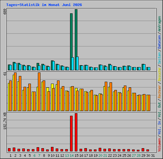Click the 192.74 KB volume axis label
This screenshot has width=163, height=159.
coord(5,121)
